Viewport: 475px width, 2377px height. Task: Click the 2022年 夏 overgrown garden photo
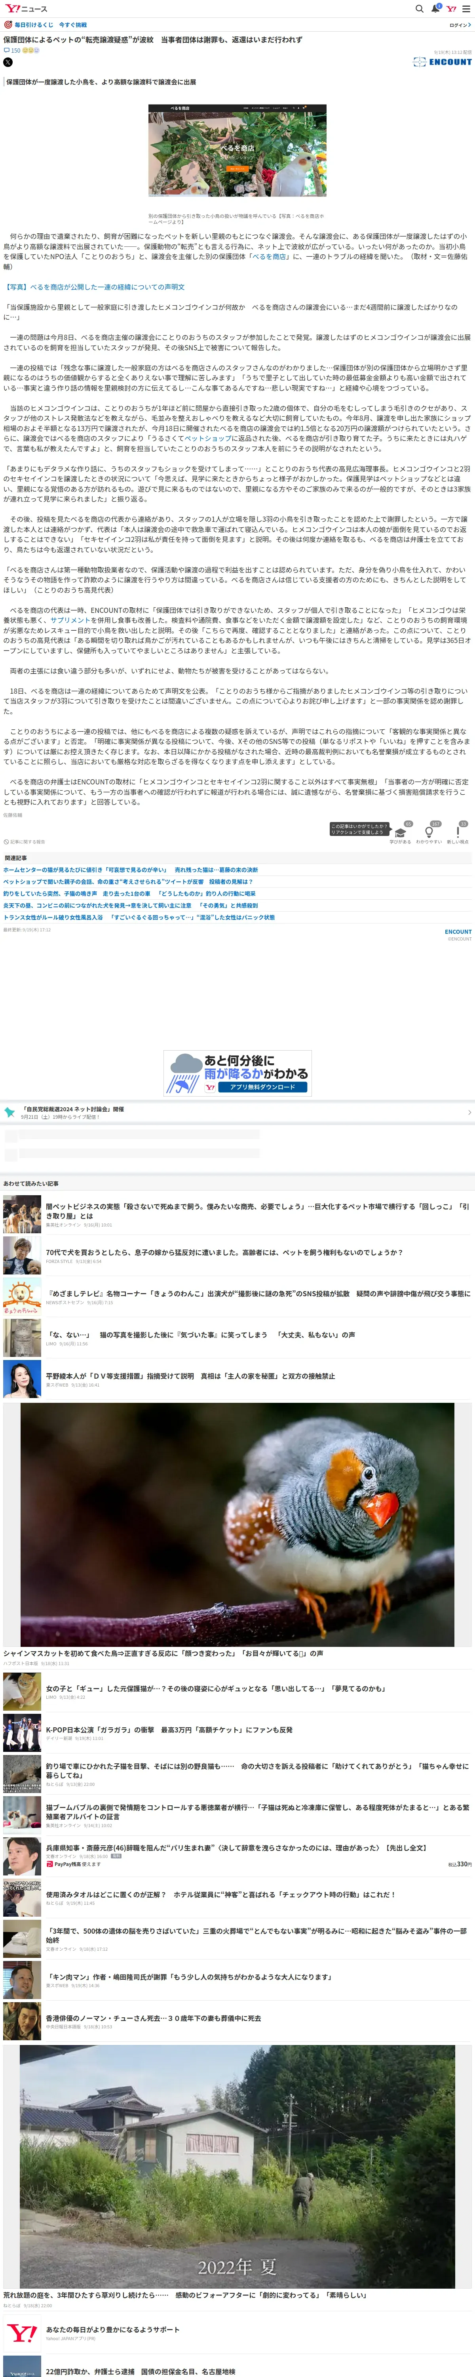pos(237,2166)
